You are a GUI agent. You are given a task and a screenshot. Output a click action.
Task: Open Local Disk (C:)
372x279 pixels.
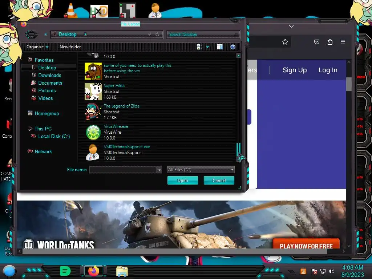(x=54, y=136)
